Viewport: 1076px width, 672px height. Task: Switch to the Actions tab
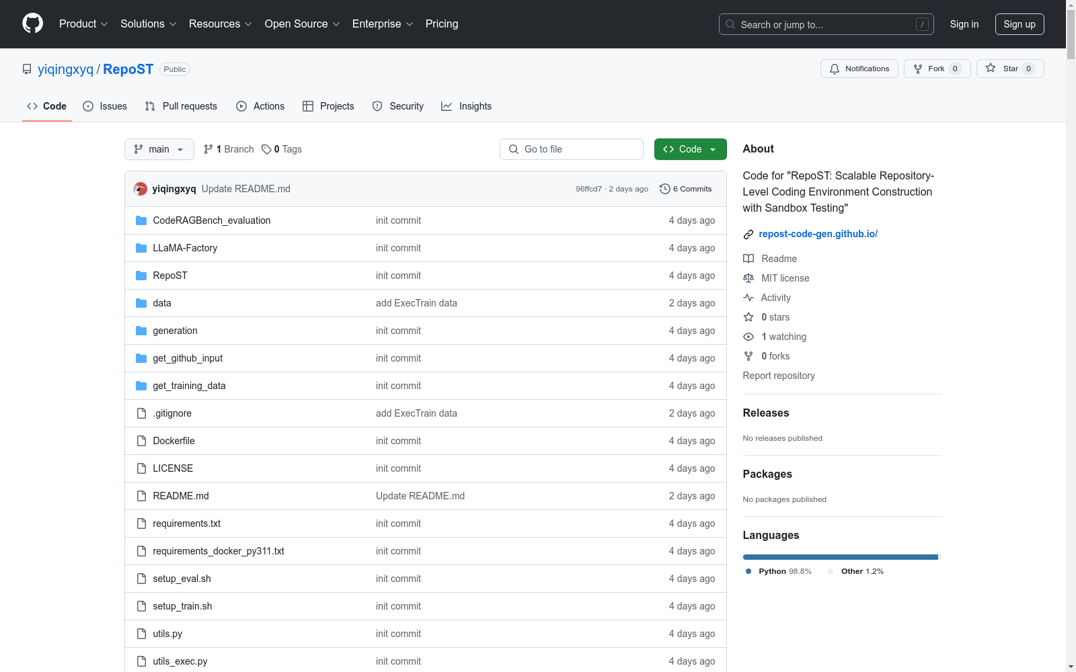[x=260, y=106]
